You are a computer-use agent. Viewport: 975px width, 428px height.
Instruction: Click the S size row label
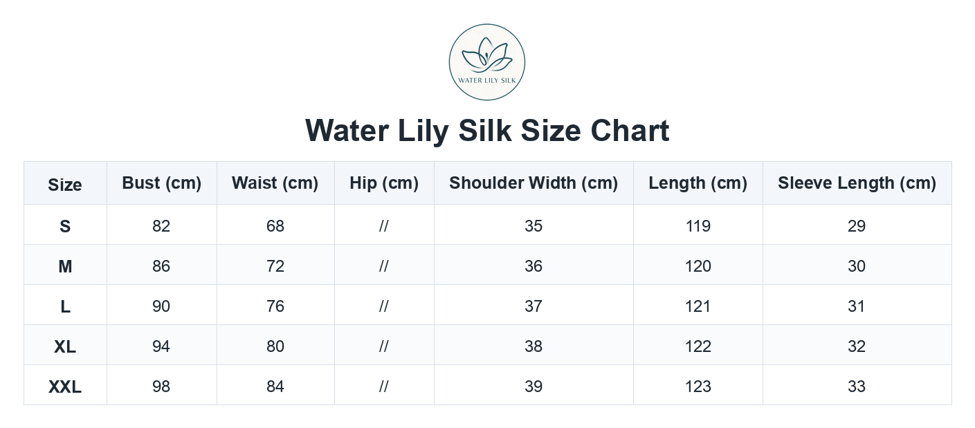click(x=65, y=226)
